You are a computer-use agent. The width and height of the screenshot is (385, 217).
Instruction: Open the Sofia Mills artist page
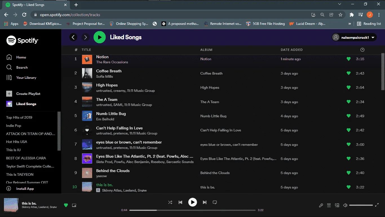coord(105,77)
